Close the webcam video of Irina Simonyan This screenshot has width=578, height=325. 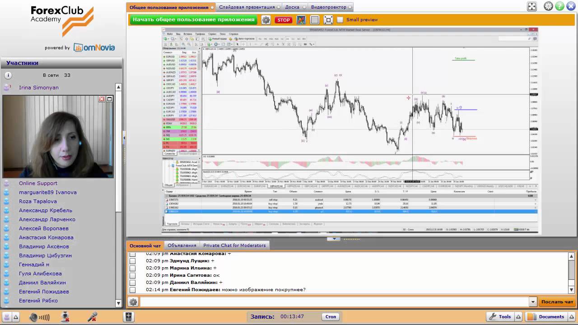[x=102, y=99]
